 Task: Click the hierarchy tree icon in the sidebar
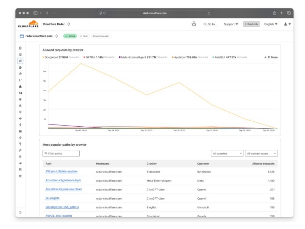click(20, 87)
